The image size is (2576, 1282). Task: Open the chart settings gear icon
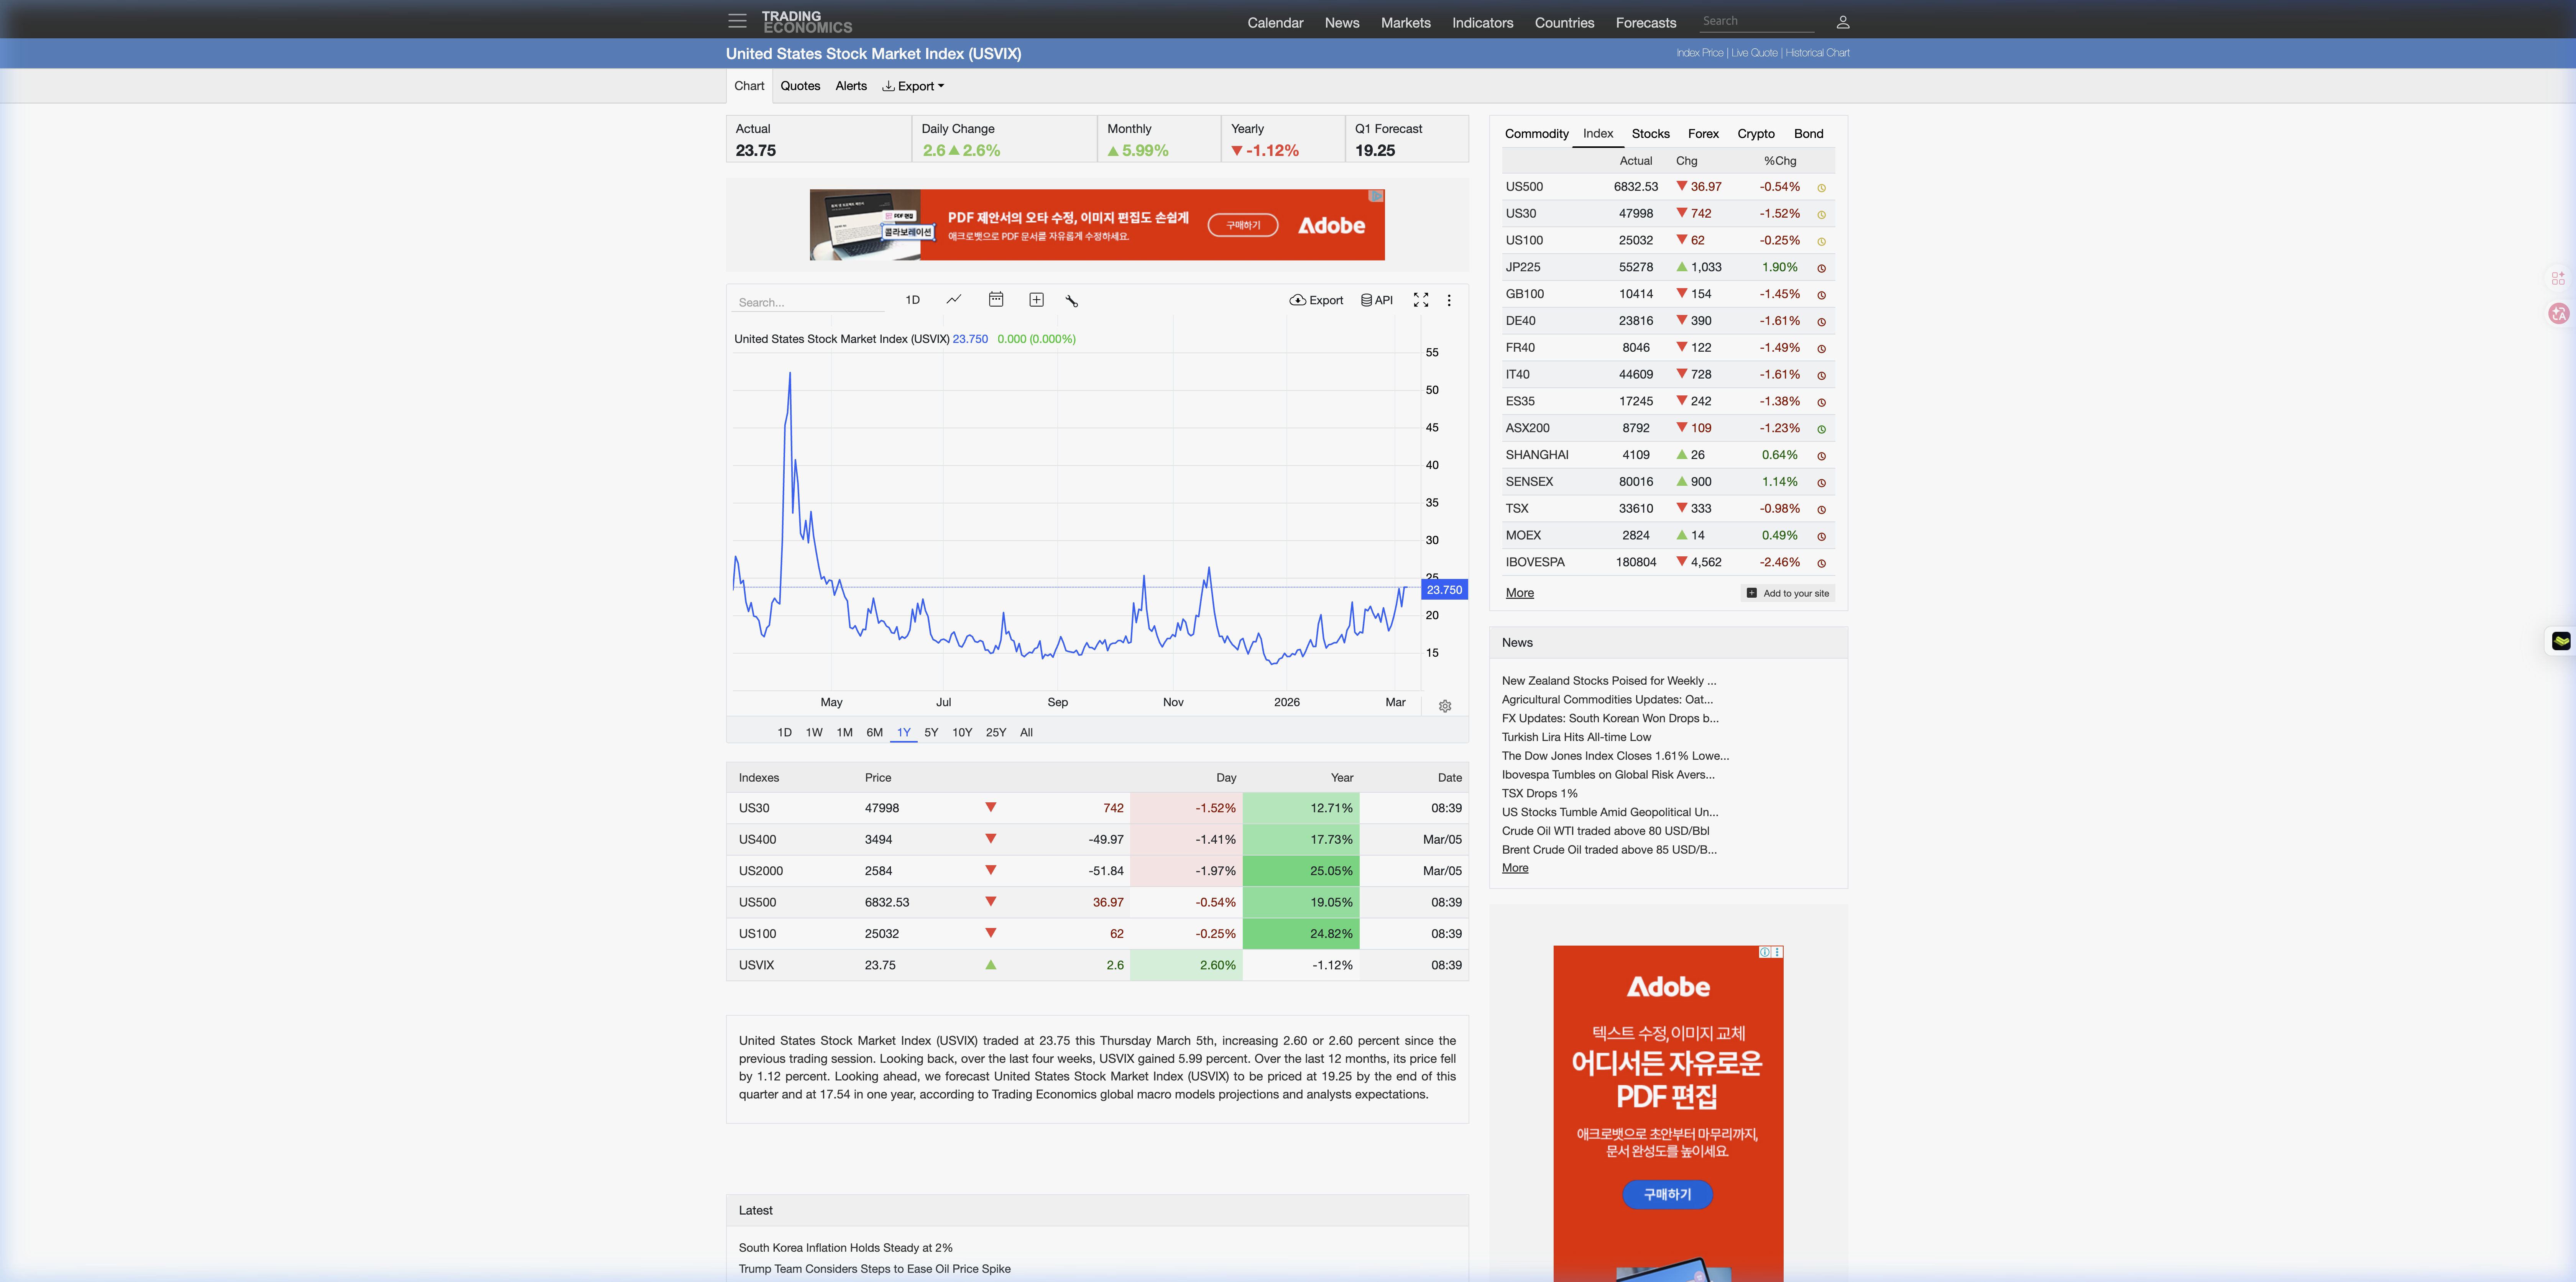click(x=1445, y=705)
